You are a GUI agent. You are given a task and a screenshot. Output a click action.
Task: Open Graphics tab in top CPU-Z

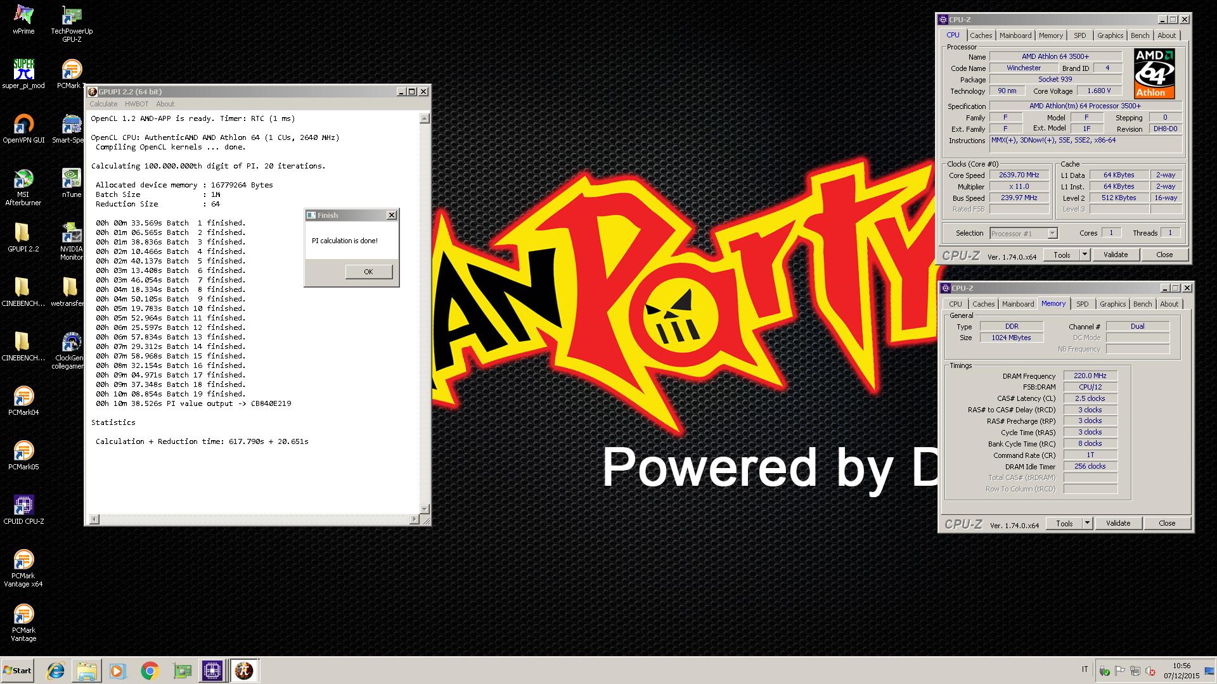pyautogui.click(x=1110, y=35)
